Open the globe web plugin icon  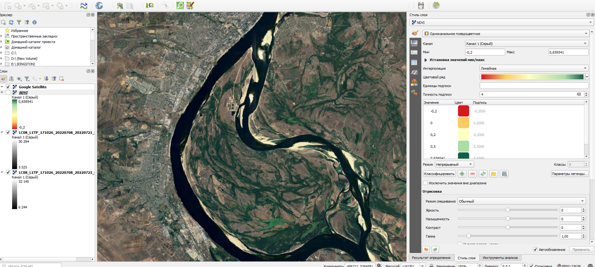(99, 6)
